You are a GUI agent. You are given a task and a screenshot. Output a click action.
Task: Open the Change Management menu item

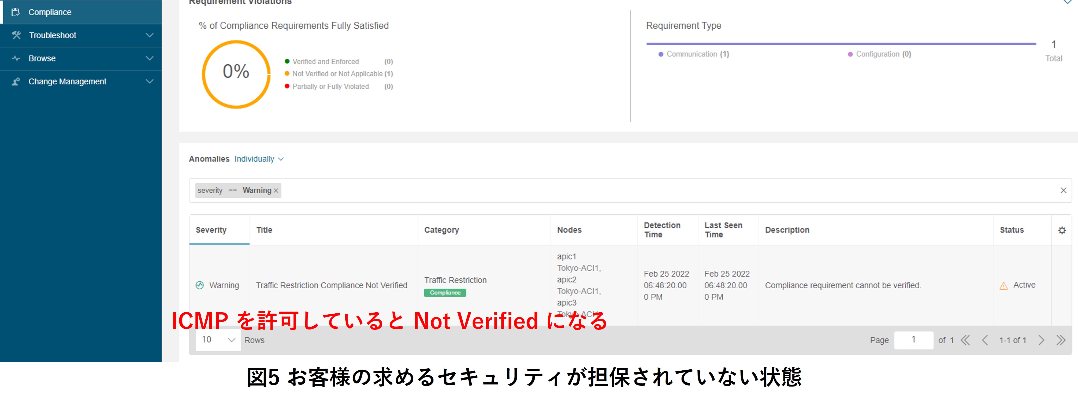(81, 82)
